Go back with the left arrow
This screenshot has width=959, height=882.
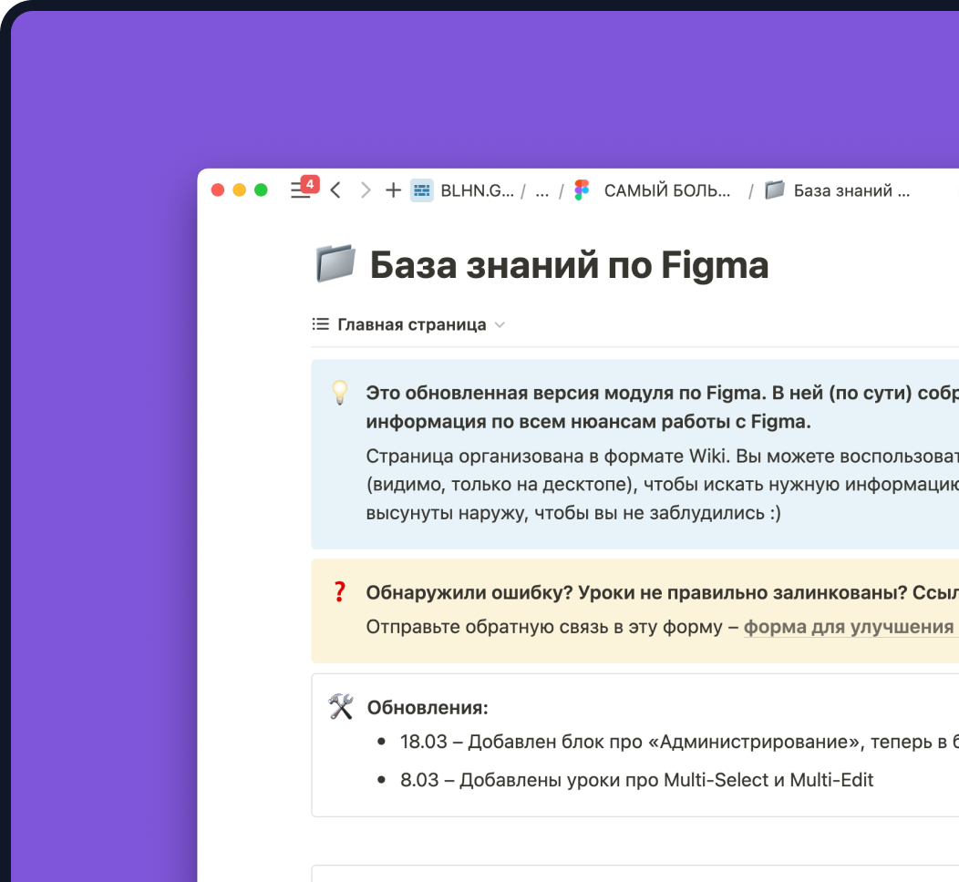pos(335,190)
